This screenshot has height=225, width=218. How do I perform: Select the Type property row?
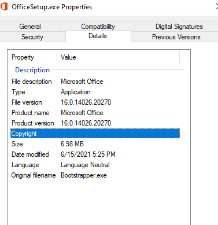coord(95,92)
